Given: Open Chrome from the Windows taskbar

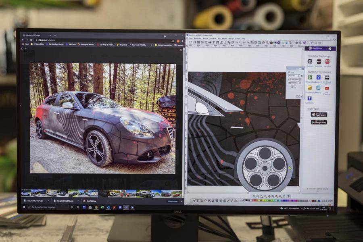Looking at the screenshot, I should [96, 207].
